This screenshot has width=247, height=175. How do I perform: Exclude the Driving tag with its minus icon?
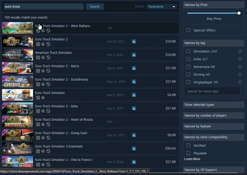click(240, 74)
